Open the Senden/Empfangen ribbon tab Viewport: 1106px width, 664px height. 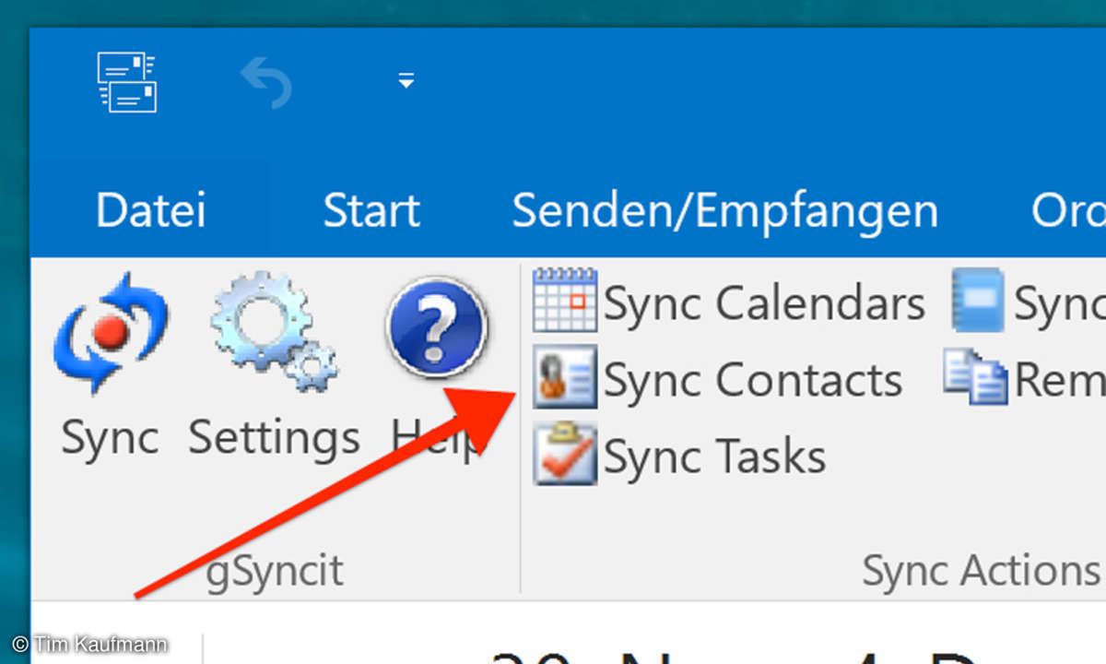click(x=725, y=211)
